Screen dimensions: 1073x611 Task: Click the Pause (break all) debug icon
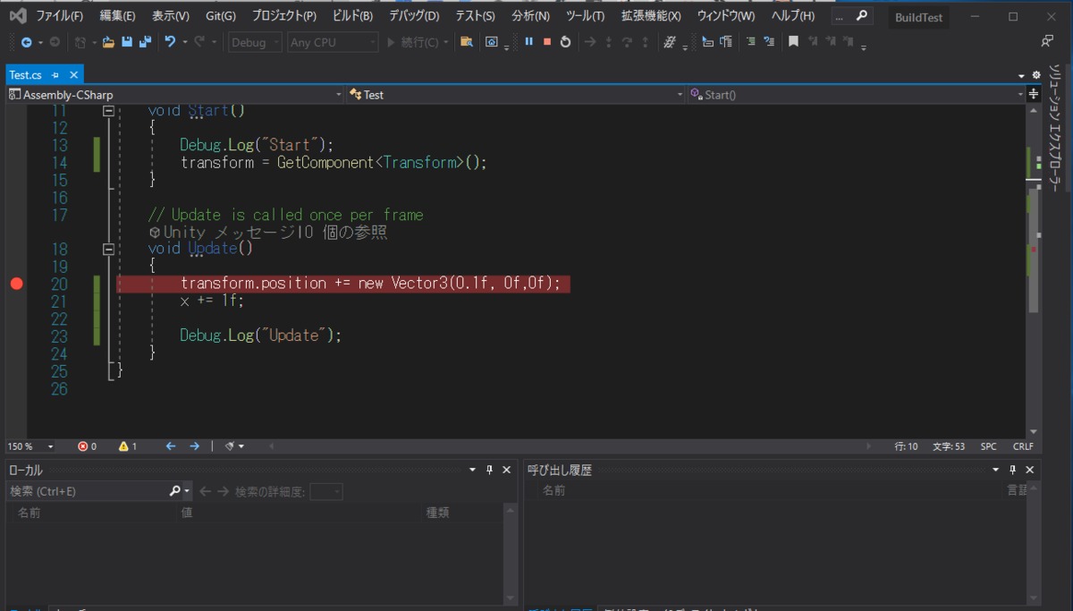tap(528, 41)
